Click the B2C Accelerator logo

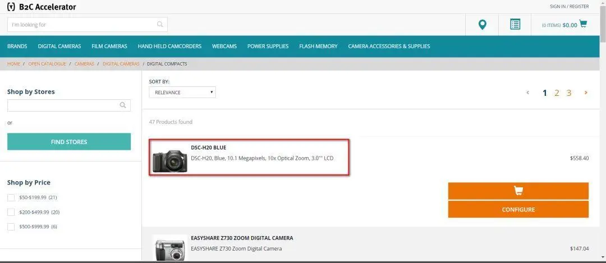tap(42, 7)
